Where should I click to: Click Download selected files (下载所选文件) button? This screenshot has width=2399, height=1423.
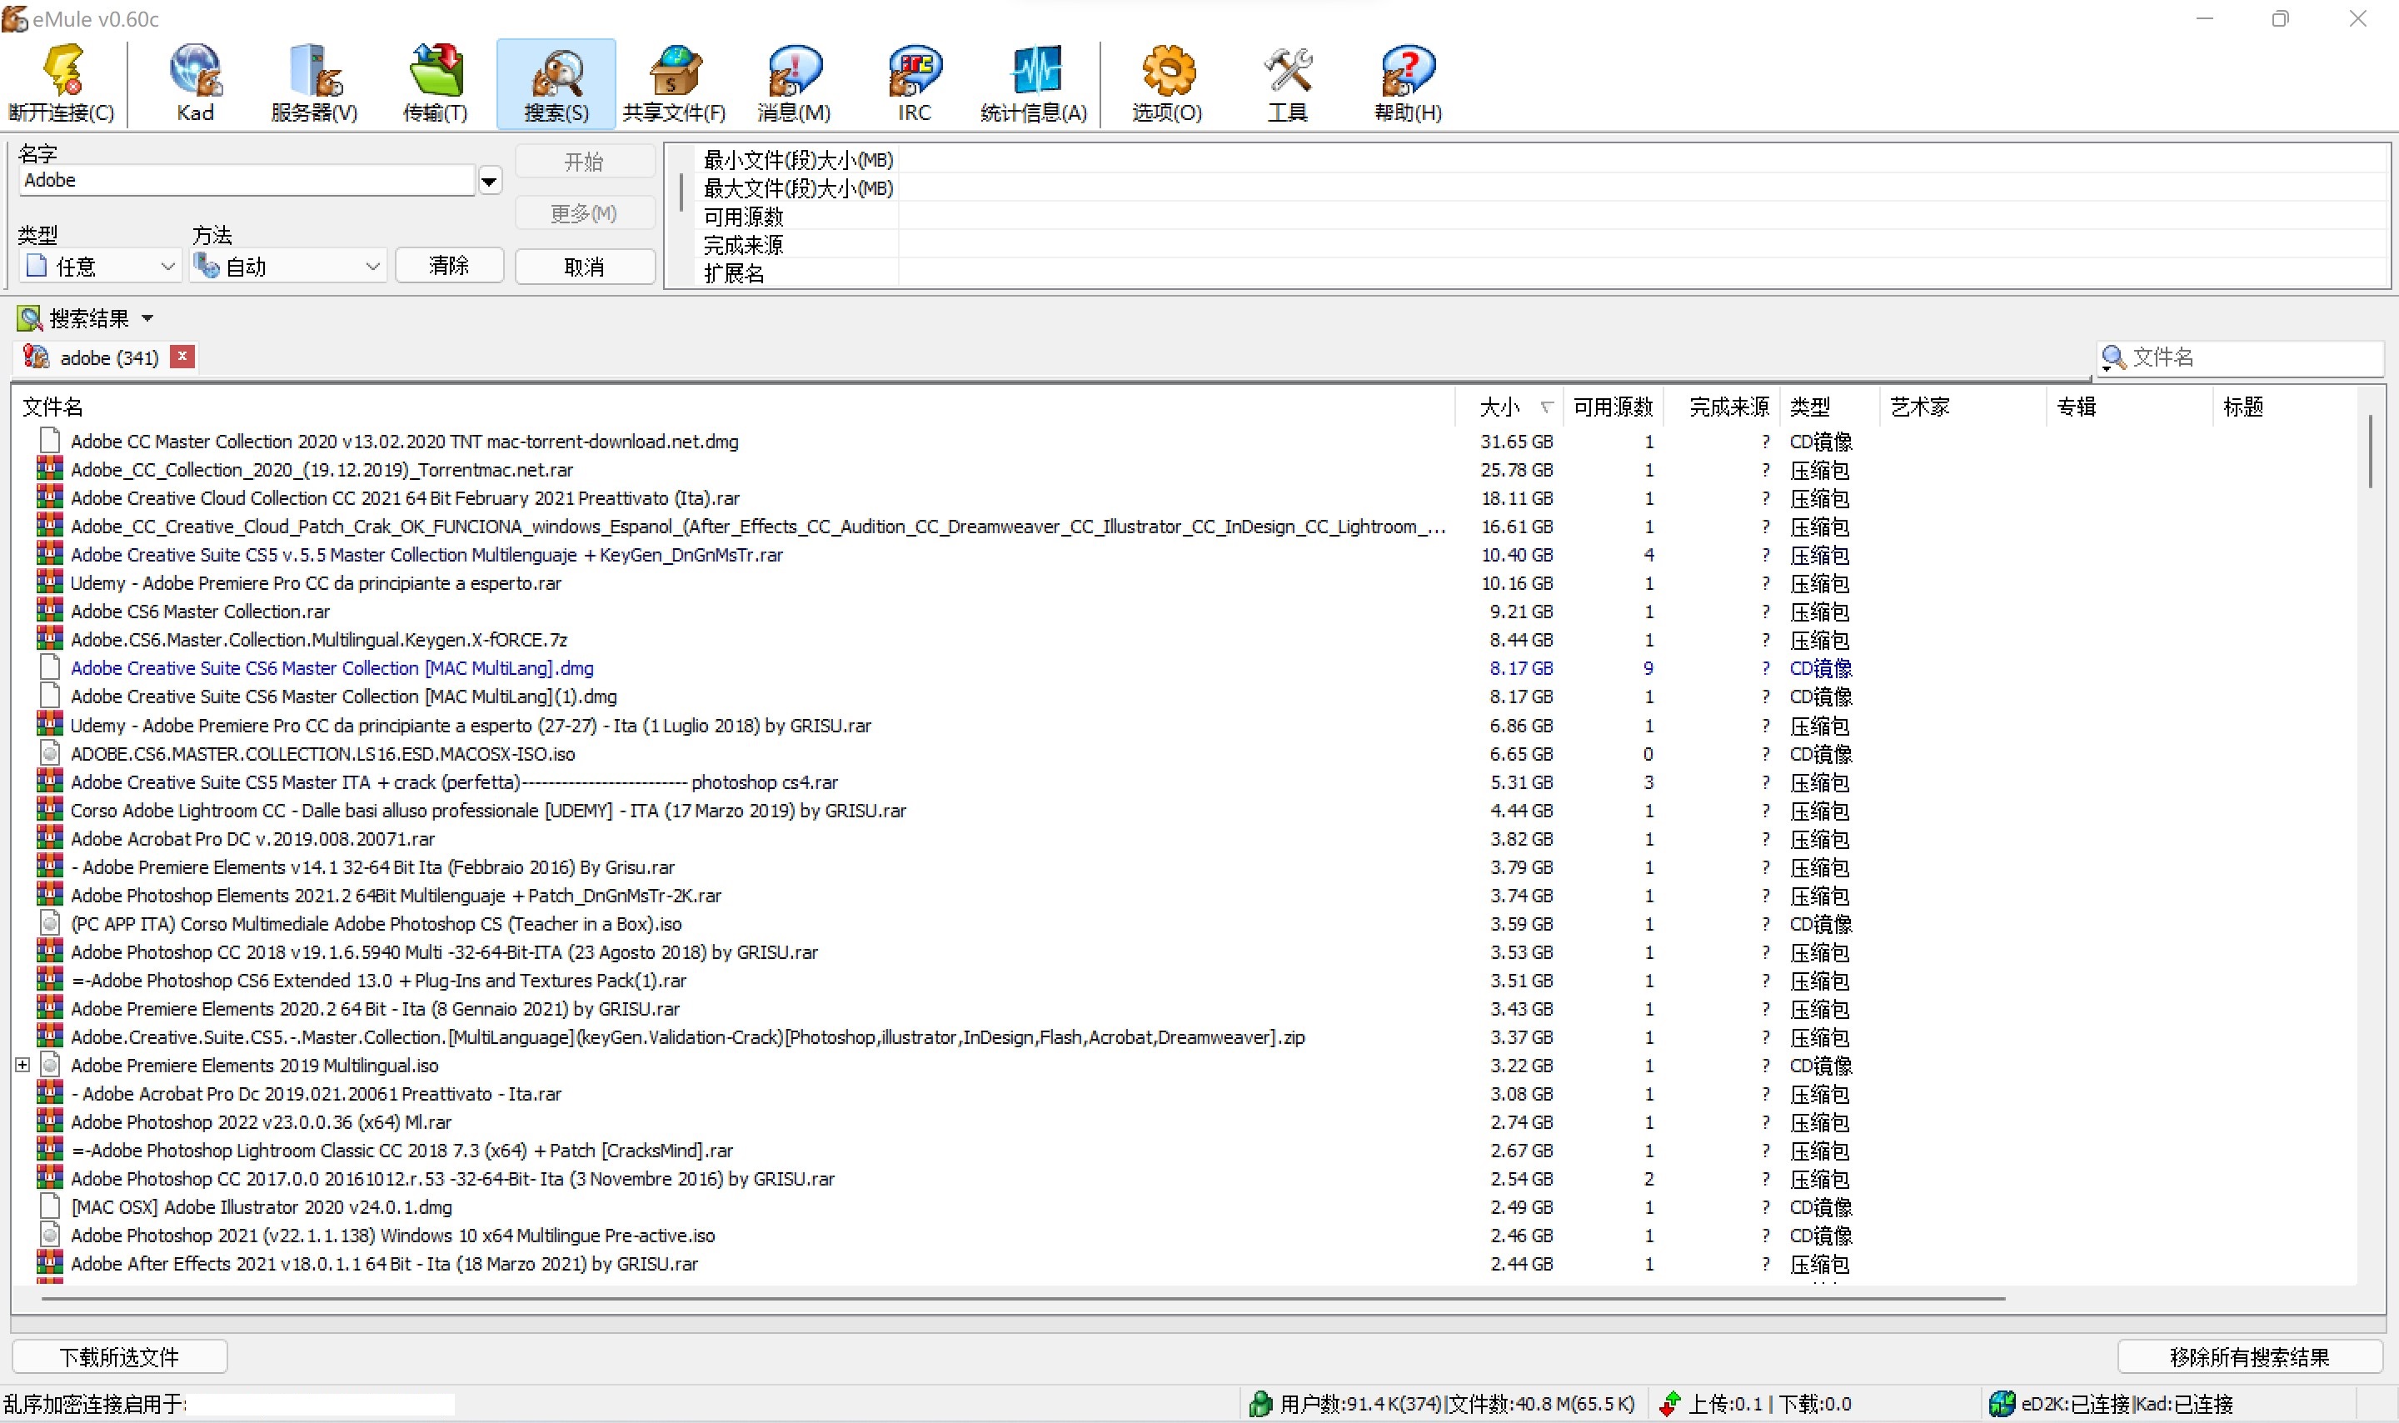[x=120, y=1357]
